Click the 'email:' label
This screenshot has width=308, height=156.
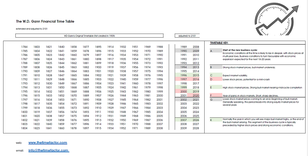[20, 151]
